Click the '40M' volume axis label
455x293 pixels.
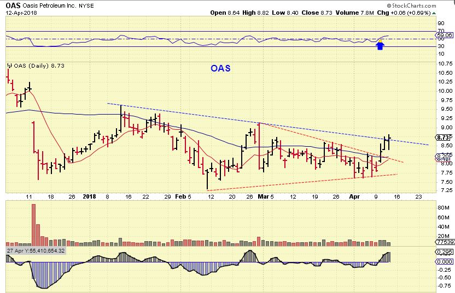coord(444,226)
